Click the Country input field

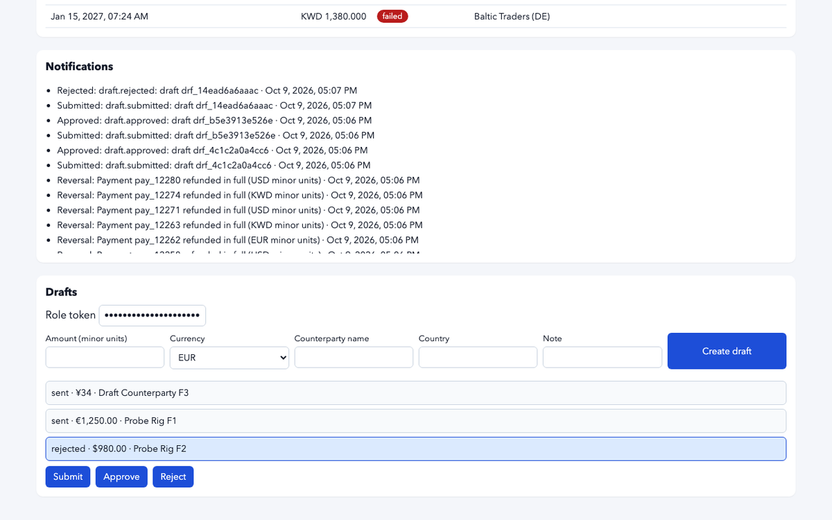[x=478, y=357]
